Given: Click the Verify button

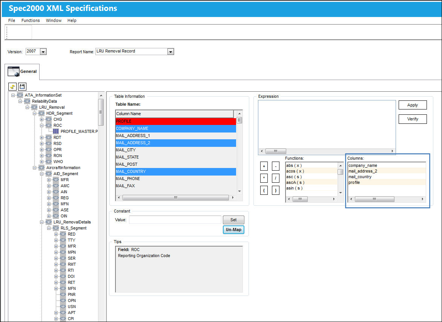Looking at the screenshot, I should [413, 119].
